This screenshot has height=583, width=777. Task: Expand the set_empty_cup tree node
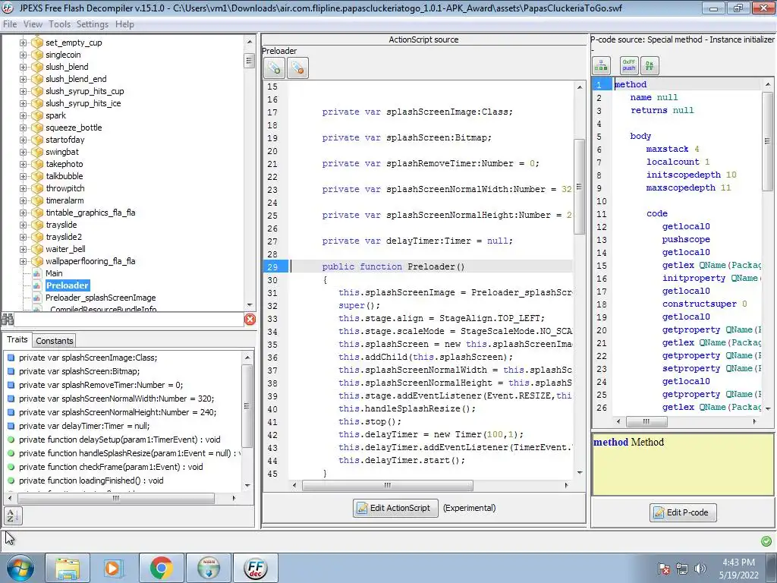(24, 43)
